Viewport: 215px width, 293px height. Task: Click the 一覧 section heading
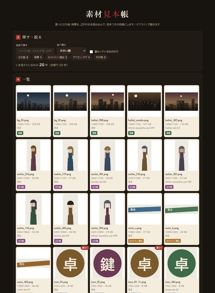point(26,79)
